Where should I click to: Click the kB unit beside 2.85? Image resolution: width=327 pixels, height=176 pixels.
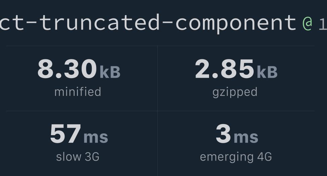click(x=267, y=72)
